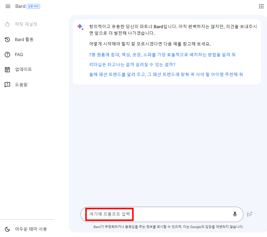Image resolution: width=267 pixels, height=237 pixels.
Task: Click the updates calendar icon
Action: 7,70
